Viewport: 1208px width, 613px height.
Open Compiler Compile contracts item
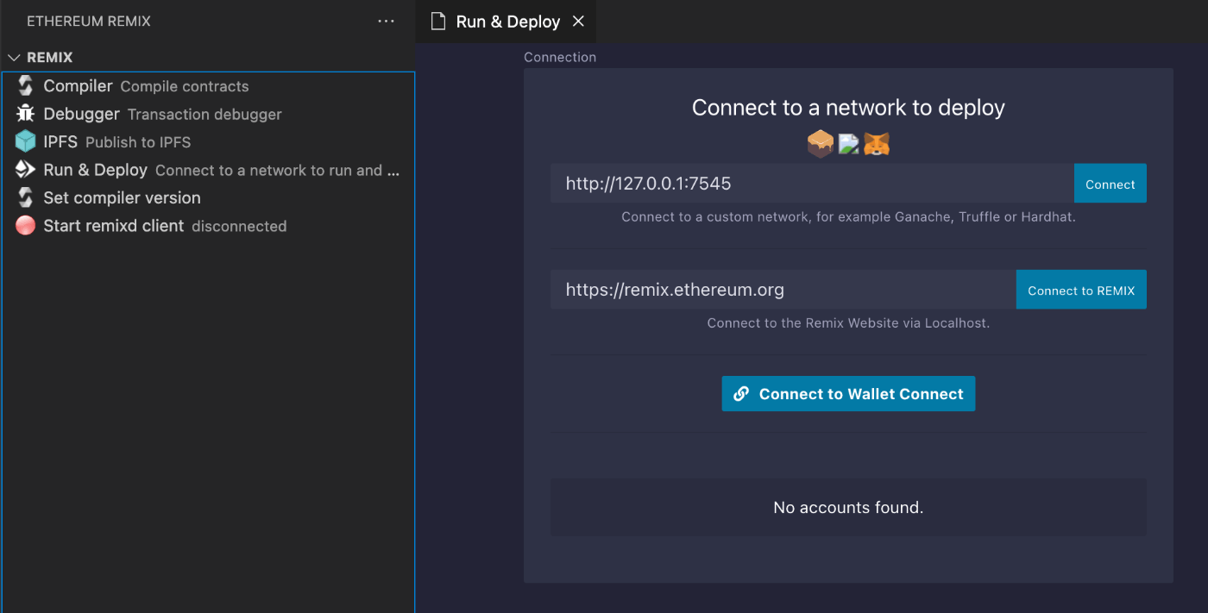[209, 86]
